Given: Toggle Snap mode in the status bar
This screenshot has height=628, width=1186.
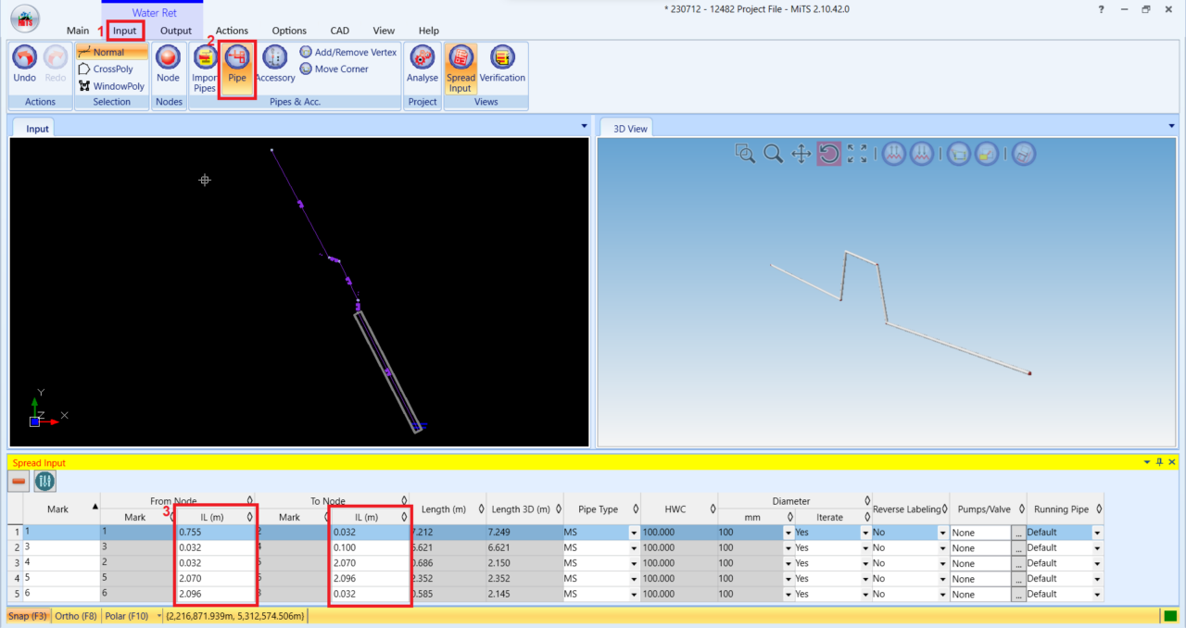Looking at the screenshot, I should tap(28, 615).
